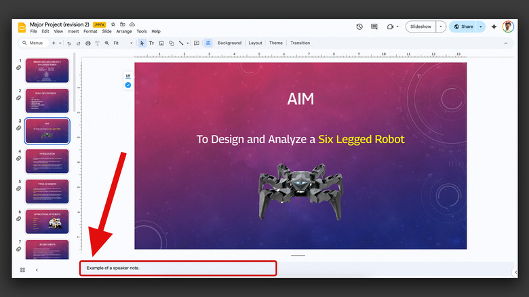Choose the Select cursor tool

click(x=142, y=43)
